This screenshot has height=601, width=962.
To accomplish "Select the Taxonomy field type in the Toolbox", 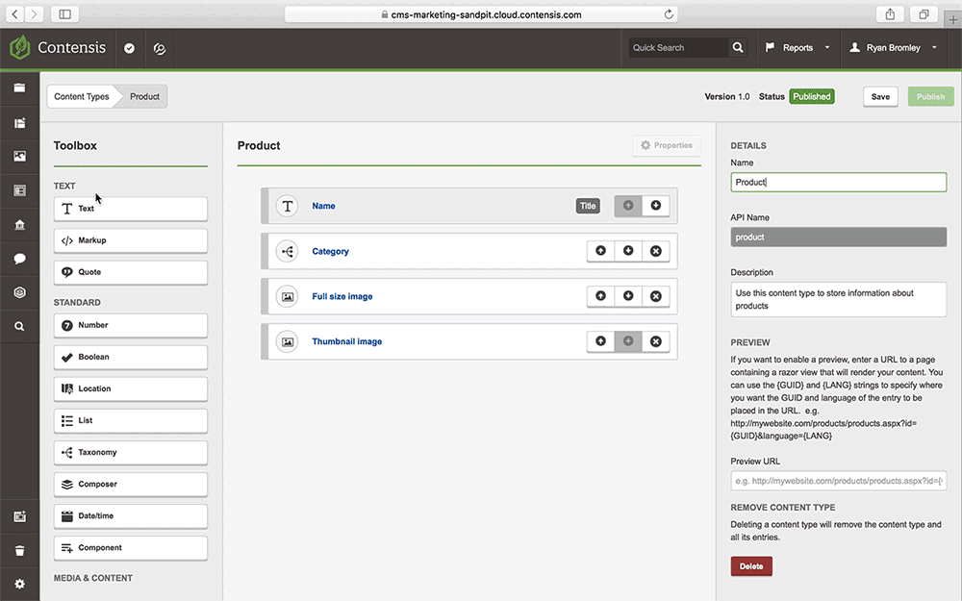I will [130, 452].
